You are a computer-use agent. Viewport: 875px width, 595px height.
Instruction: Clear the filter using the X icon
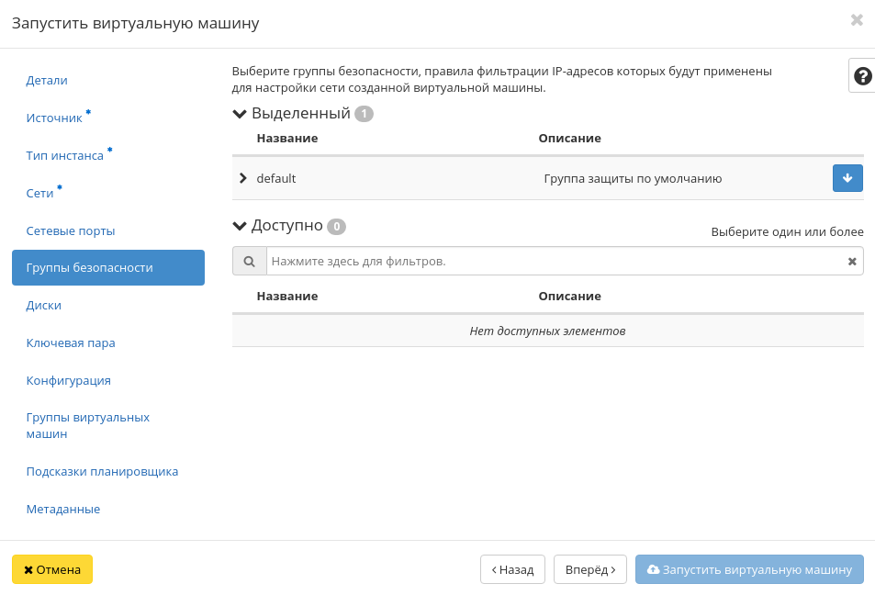(x=851, y=261)
